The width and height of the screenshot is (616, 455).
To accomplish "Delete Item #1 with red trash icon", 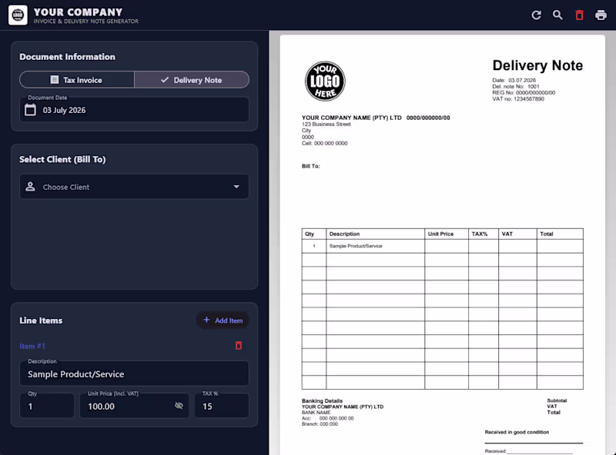I will tap(239, 346).
